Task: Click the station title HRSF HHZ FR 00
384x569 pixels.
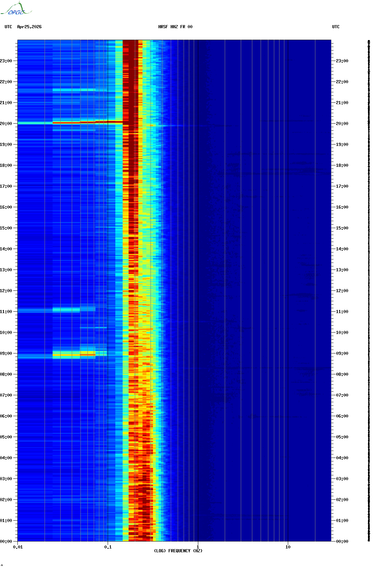Action: [175, 27]
